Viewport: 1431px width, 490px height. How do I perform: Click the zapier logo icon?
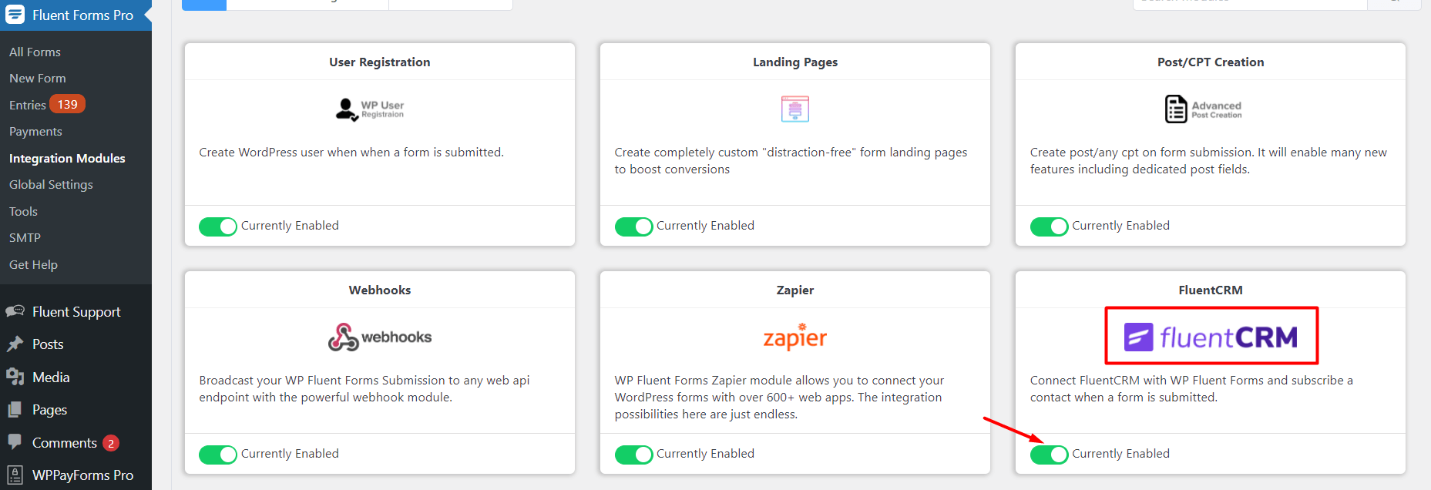[x=794, y=337]
